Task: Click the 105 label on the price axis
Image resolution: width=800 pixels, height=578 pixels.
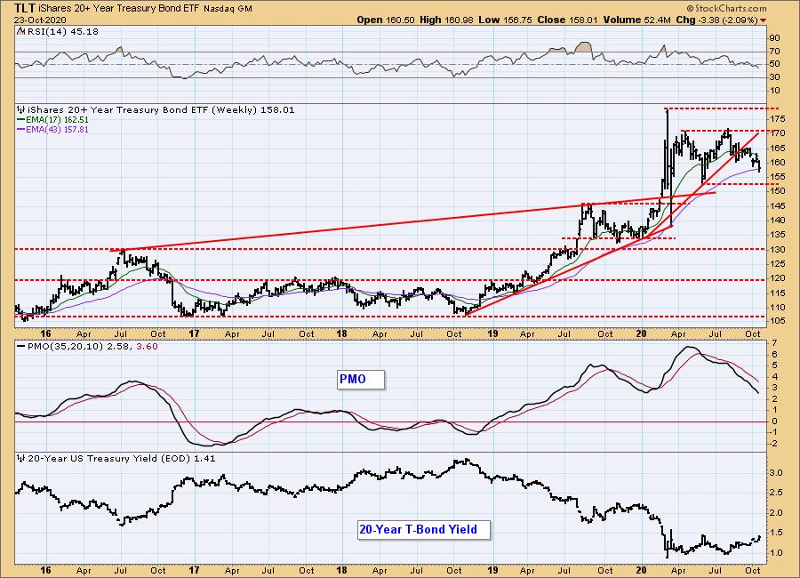Action: click(x=778, y=321)
